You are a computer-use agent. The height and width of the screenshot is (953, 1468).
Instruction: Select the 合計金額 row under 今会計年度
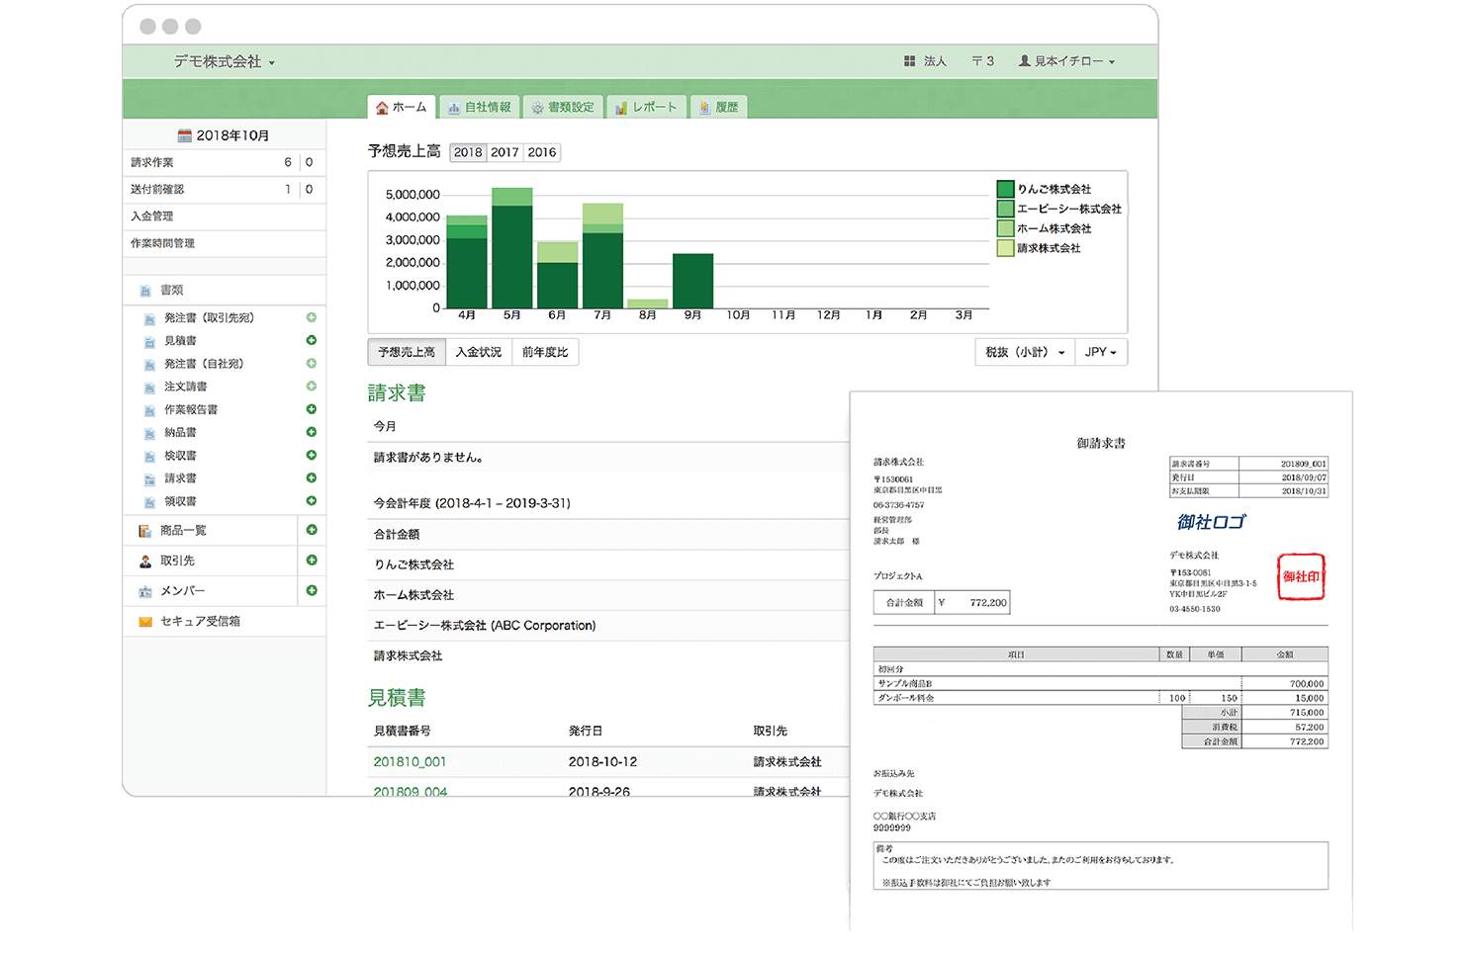(608, 534)
